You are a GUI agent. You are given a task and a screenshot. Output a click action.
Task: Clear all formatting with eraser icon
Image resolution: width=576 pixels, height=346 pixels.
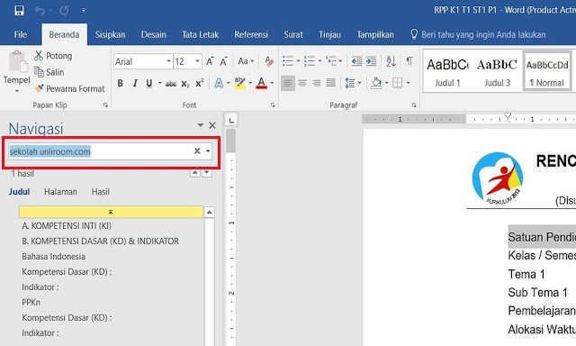[269, 61]
